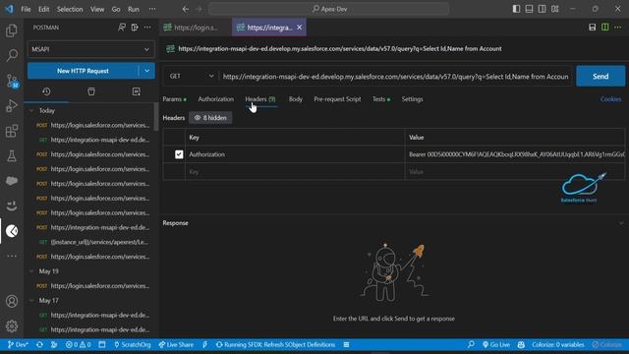This screenshot has height=354, width=629.
Task: Click the empty Key header field
Action: coord(295,172)
